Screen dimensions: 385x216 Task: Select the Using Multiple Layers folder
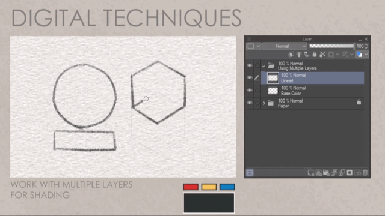pos(312,66)
